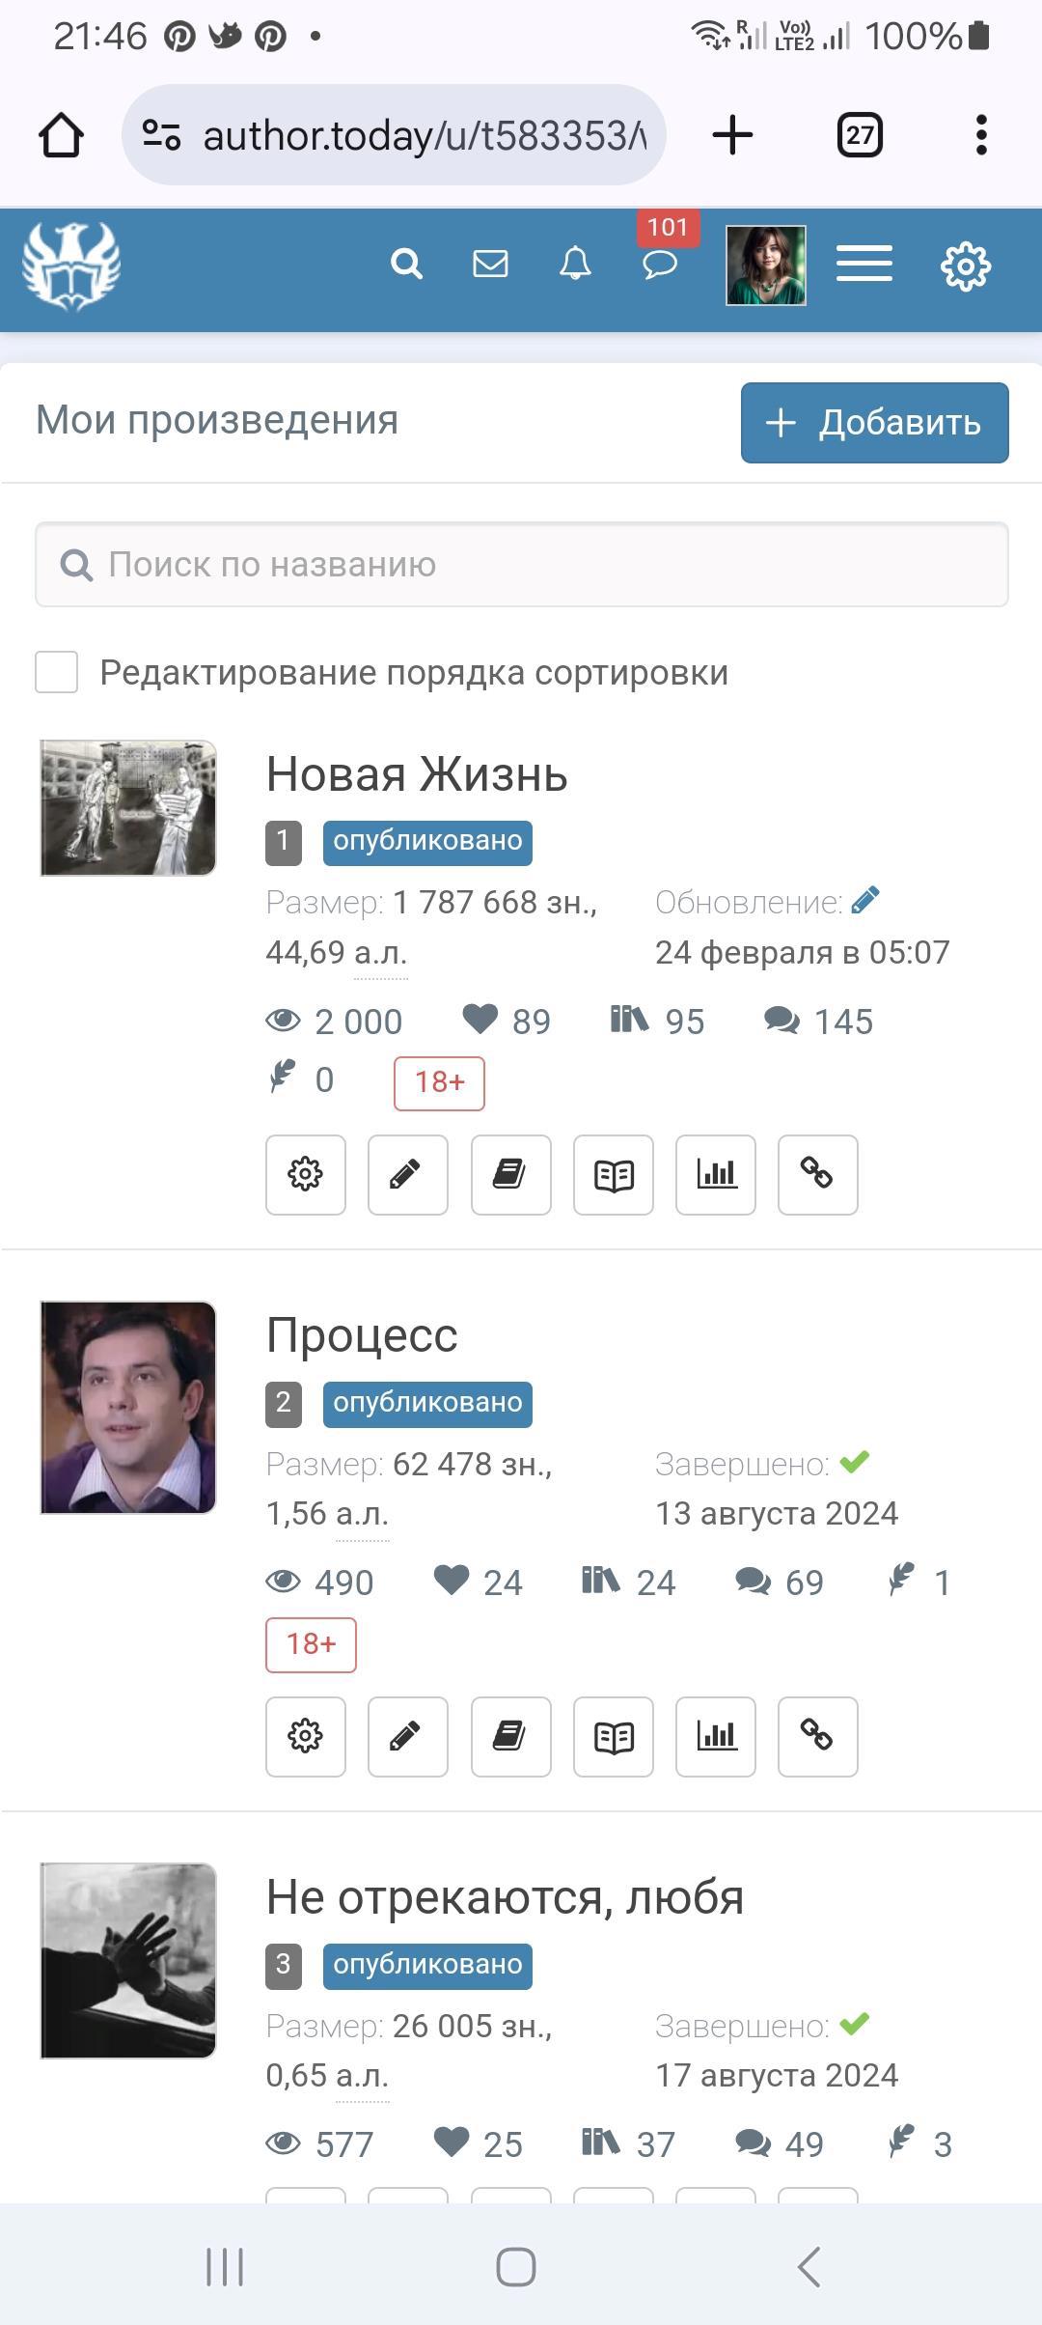
Task: Open the notifications bell icon
Action: (x=575, y=264)
